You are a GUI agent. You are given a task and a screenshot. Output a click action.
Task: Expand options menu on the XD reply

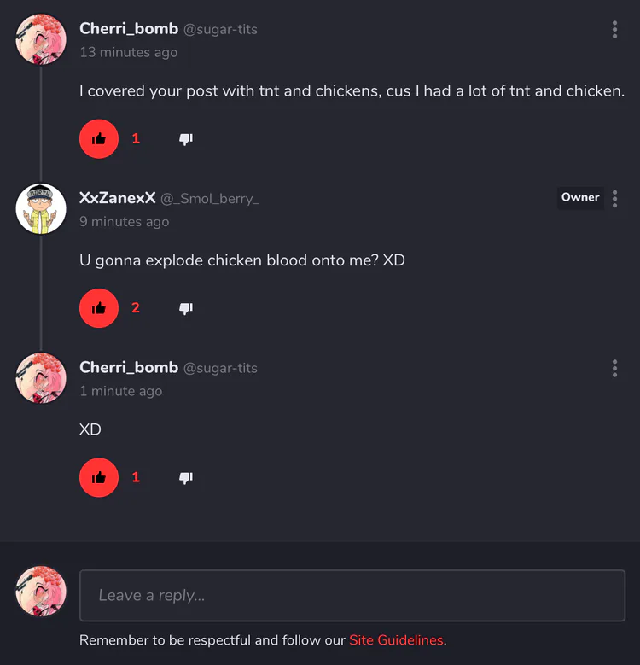(614, 369)
